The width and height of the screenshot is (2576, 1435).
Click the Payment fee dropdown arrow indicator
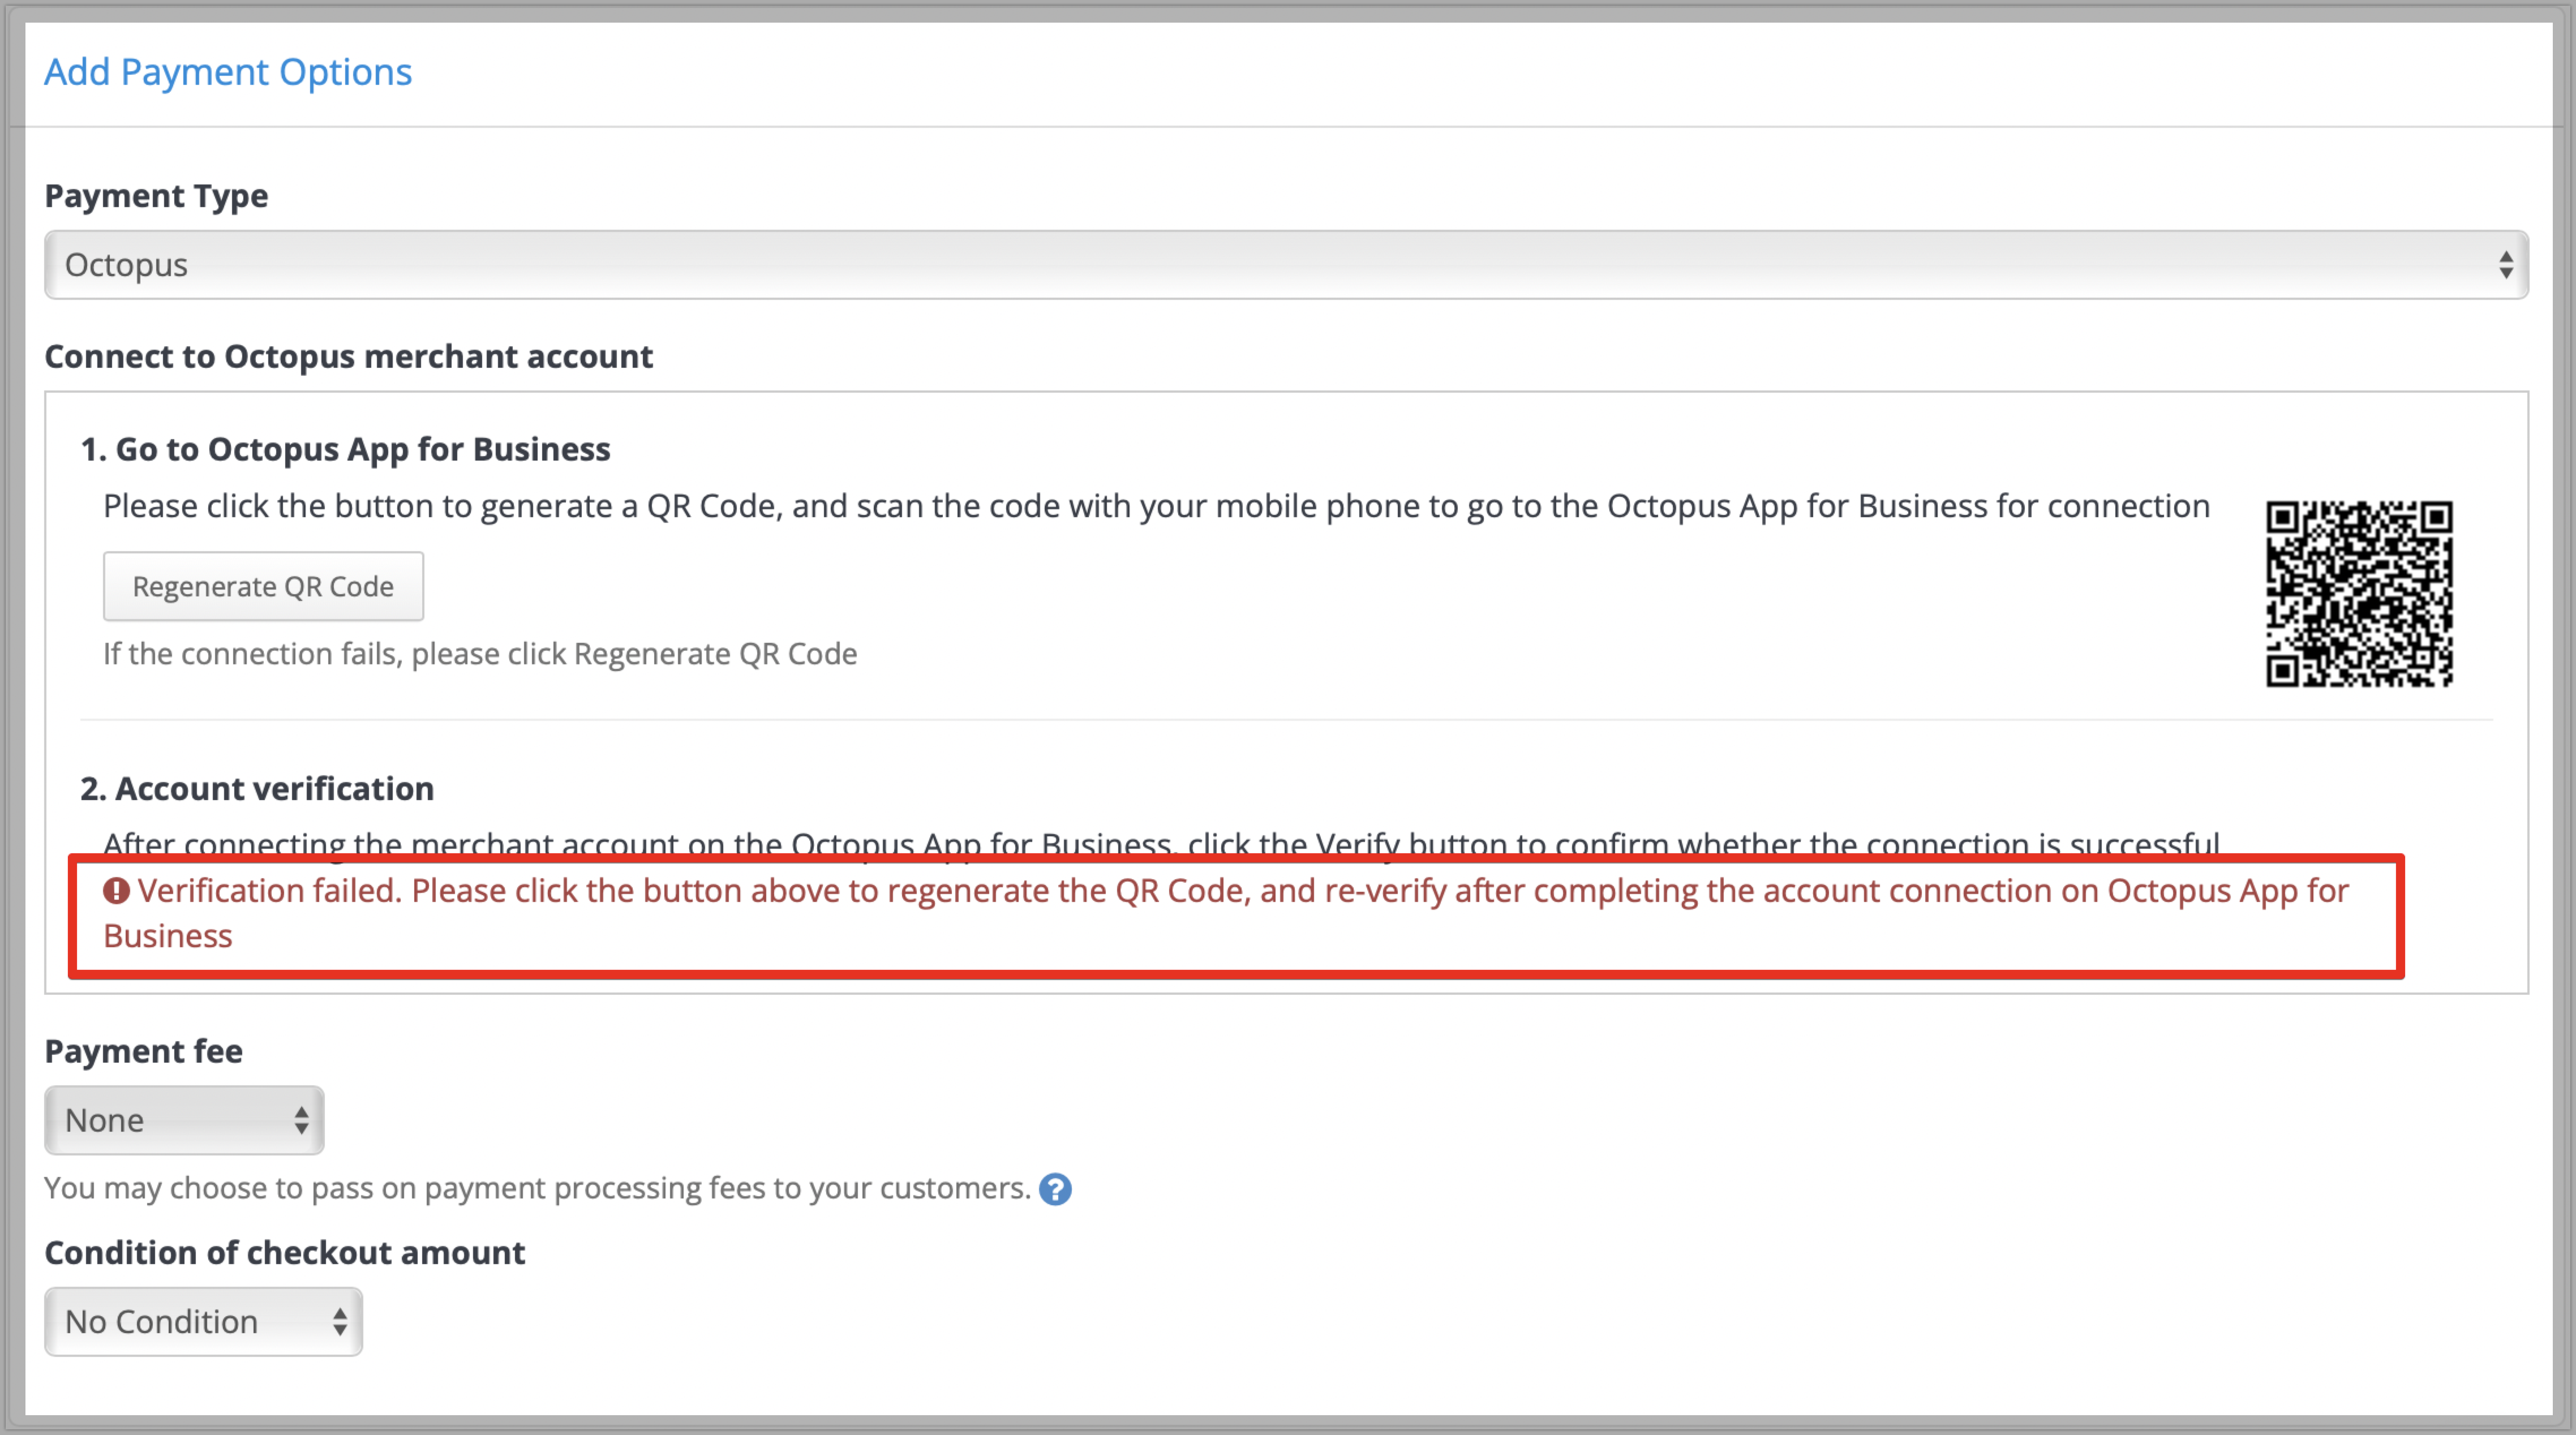[x=301, y=1120]
